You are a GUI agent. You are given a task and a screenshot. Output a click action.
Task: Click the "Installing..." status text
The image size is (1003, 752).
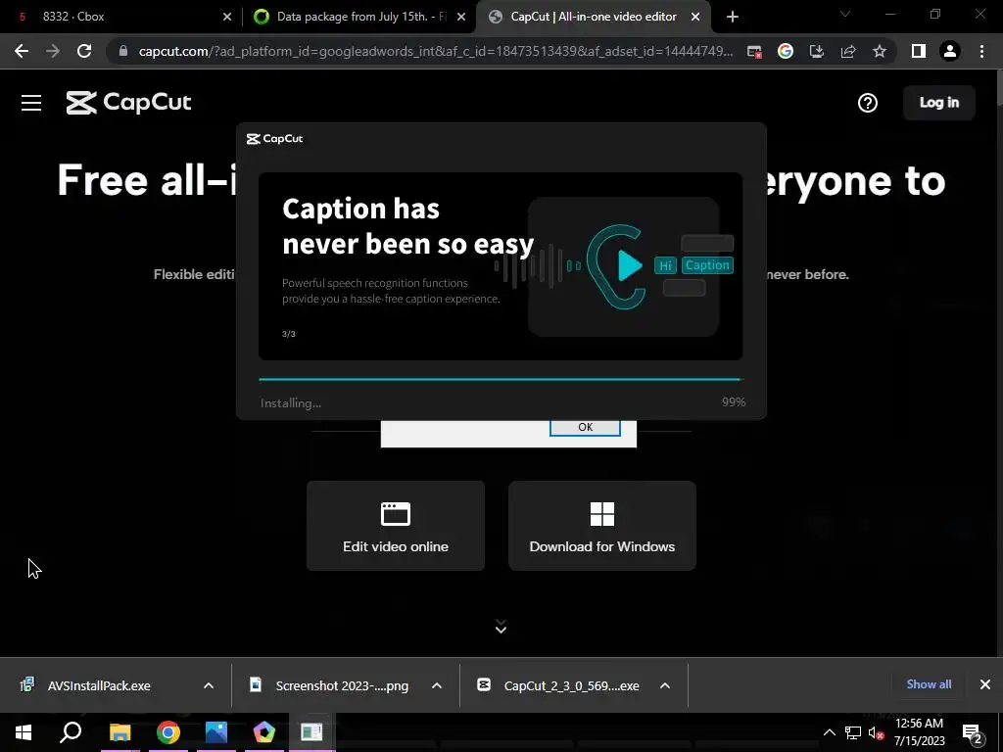coord(290,402)
